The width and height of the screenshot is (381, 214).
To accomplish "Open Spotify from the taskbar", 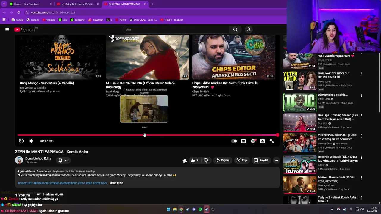I will (x=200, y=209).
